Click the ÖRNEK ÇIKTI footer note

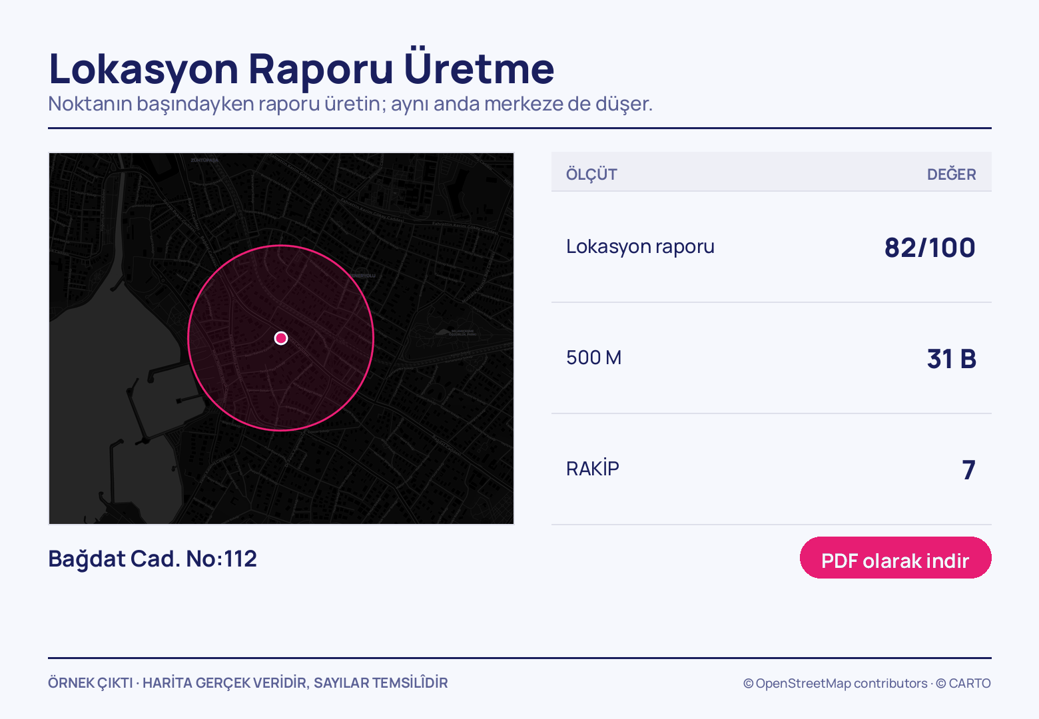pyautogui.click(x=248, y=683)
